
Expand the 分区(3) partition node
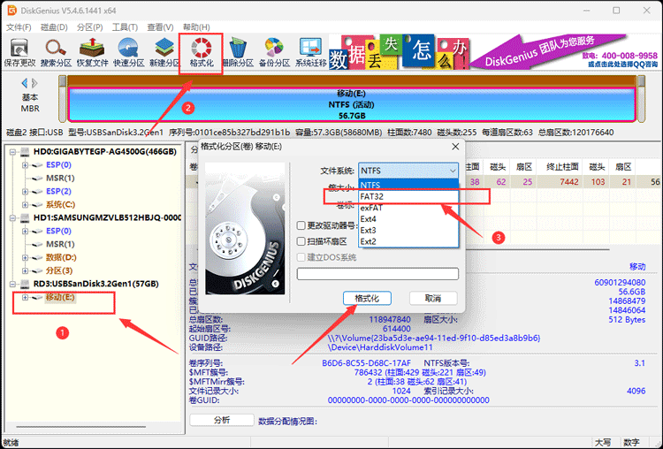coord(25,270)
